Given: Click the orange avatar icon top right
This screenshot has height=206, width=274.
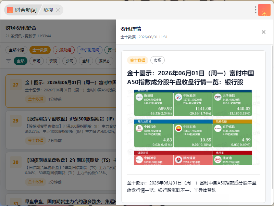Looking at the screenshot, I should [264, 10].
